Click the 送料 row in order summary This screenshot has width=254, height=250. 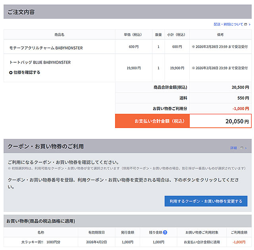[x=183, y=98]
